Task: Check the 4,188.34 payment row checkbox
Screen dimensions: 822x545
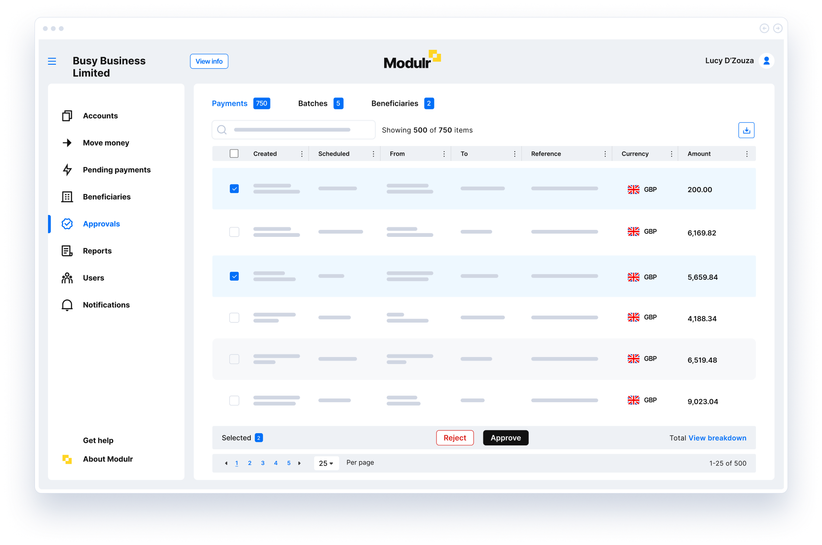Action: click(234, 318)
